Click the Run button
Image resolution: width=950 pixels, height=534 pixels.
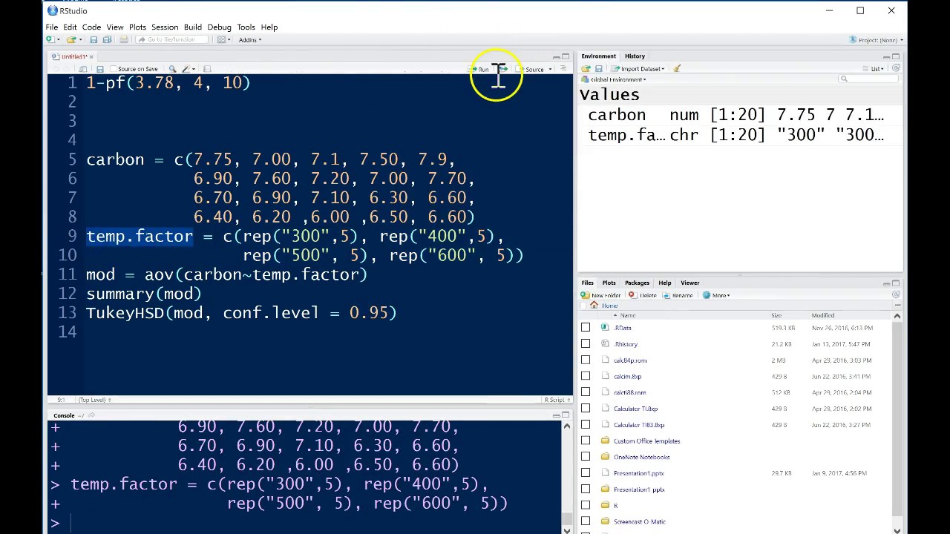click(480, 69)
